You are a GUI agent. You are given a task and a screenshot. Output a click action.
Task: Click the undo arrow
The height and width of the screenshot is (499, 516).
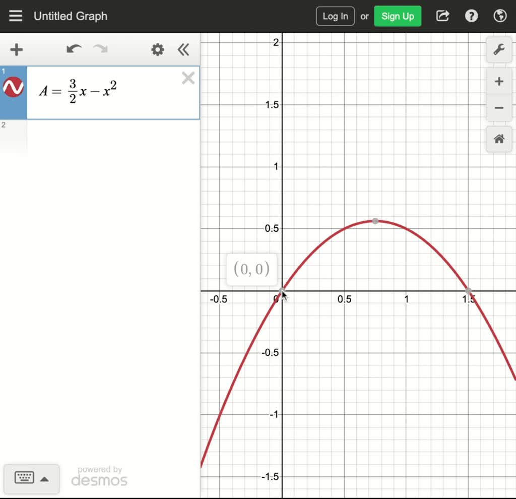74,49
